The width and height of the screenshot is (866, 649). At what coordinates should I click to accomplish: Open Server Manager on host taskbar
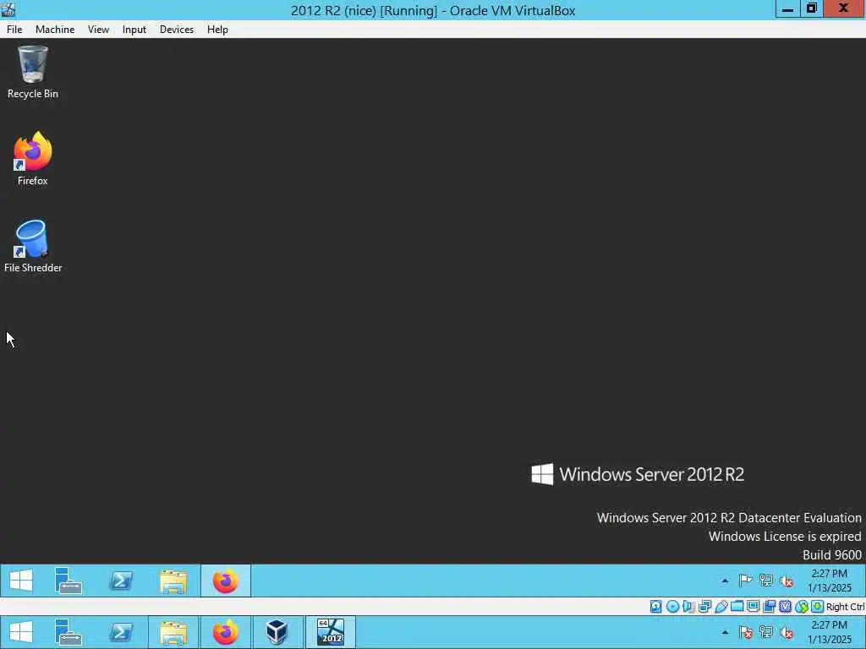tap(69, 632)
